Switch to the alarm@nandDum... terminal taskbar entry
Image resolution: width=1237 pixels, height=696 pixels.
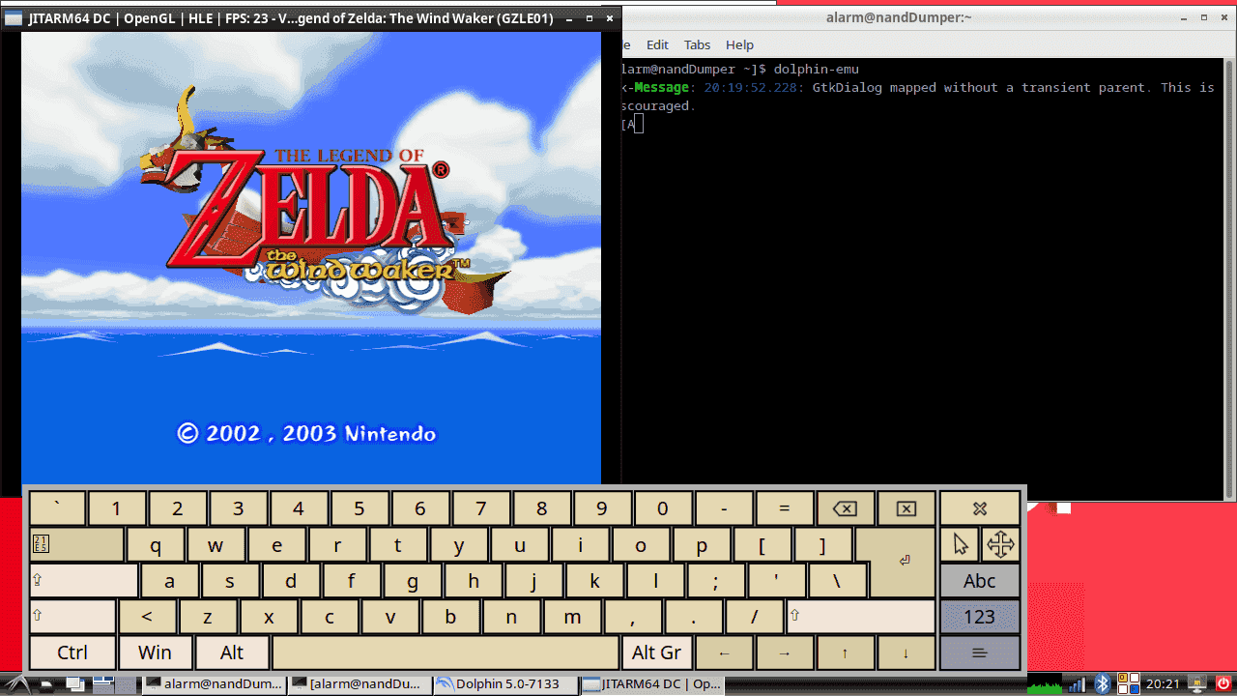click(x=214, y=684)
